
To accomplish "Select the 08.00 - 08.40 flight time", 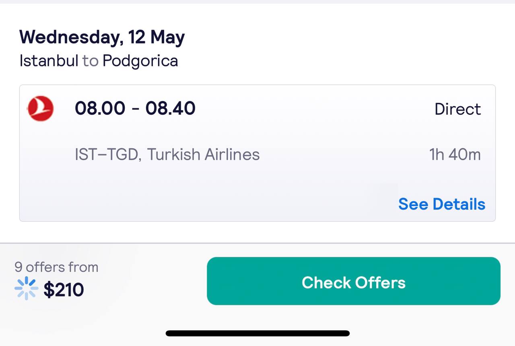I will pos(135,109).
